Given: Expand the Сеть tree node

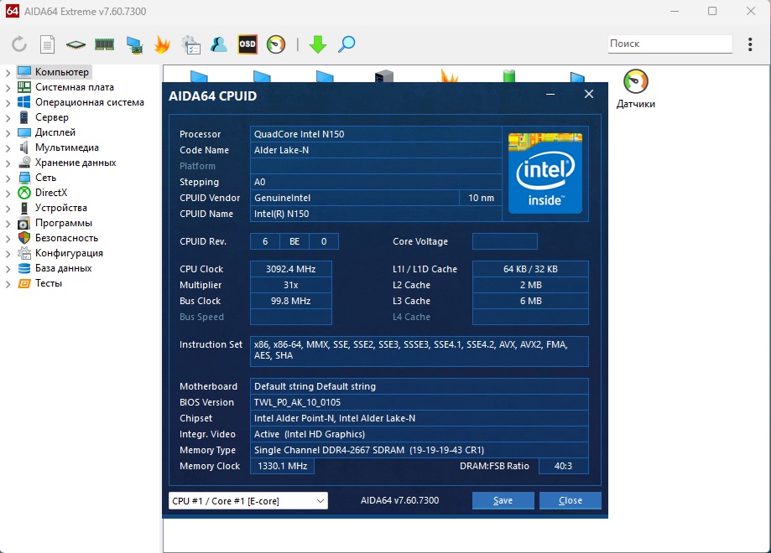Looking at the screenshot, I should [8, 178].
